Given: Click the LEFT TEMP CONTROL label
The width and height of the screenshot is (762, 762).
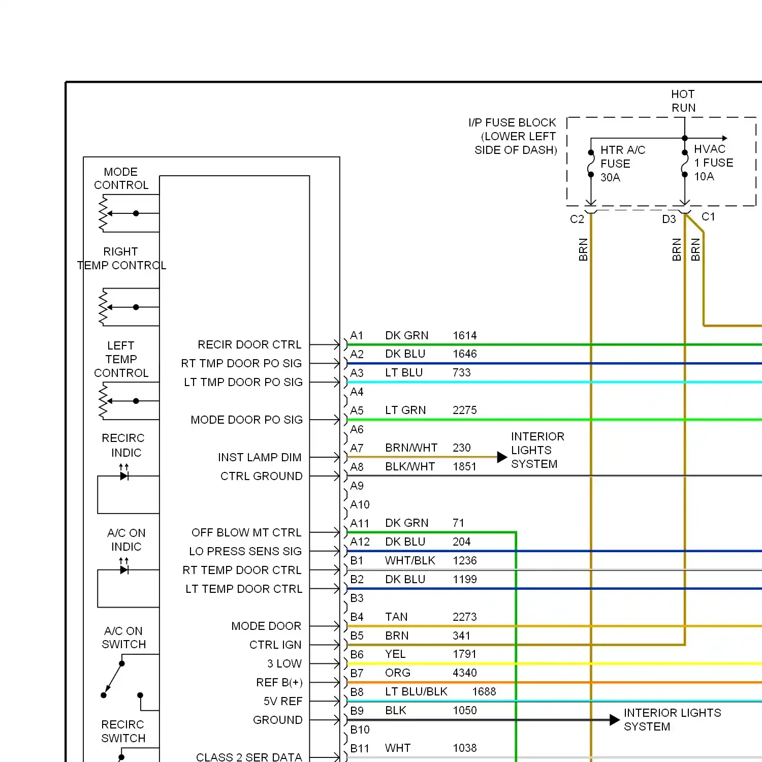Looking at the screenshot, I should point(121,359).
